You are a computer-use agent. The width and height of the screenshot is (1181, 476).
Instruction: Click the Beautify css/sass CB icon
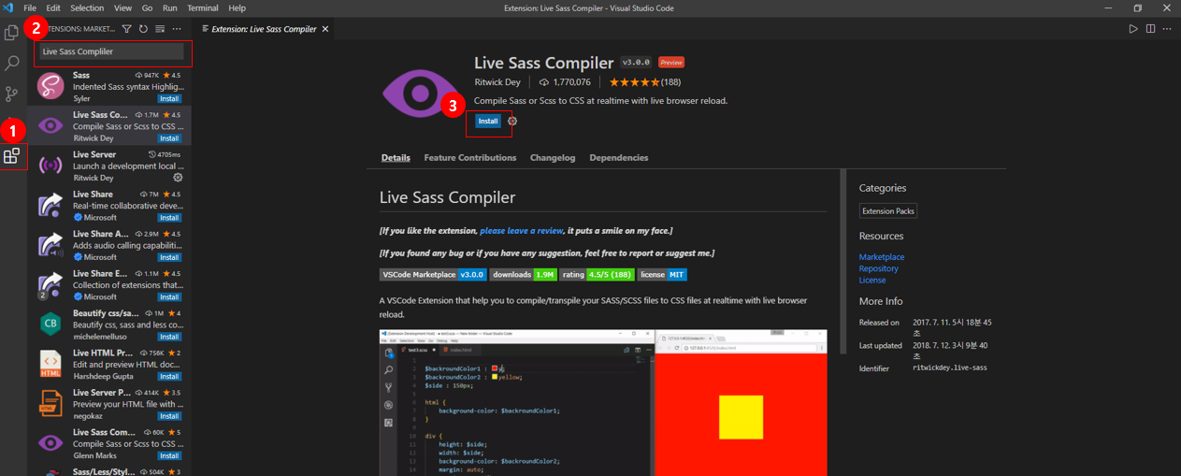[50, 324]
